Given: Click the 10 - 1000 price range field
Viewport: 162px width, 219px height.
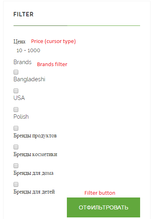Looking at the screenshot, I should (x=28, y=51).
